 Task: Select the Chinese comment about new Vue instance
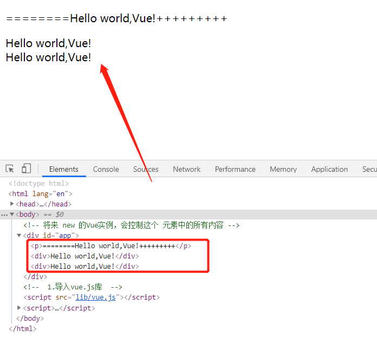[131, 225]
